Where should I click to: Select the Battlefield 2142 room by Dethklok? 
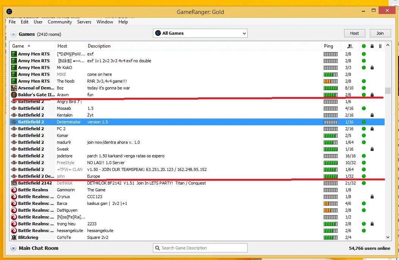coord(197,183)
